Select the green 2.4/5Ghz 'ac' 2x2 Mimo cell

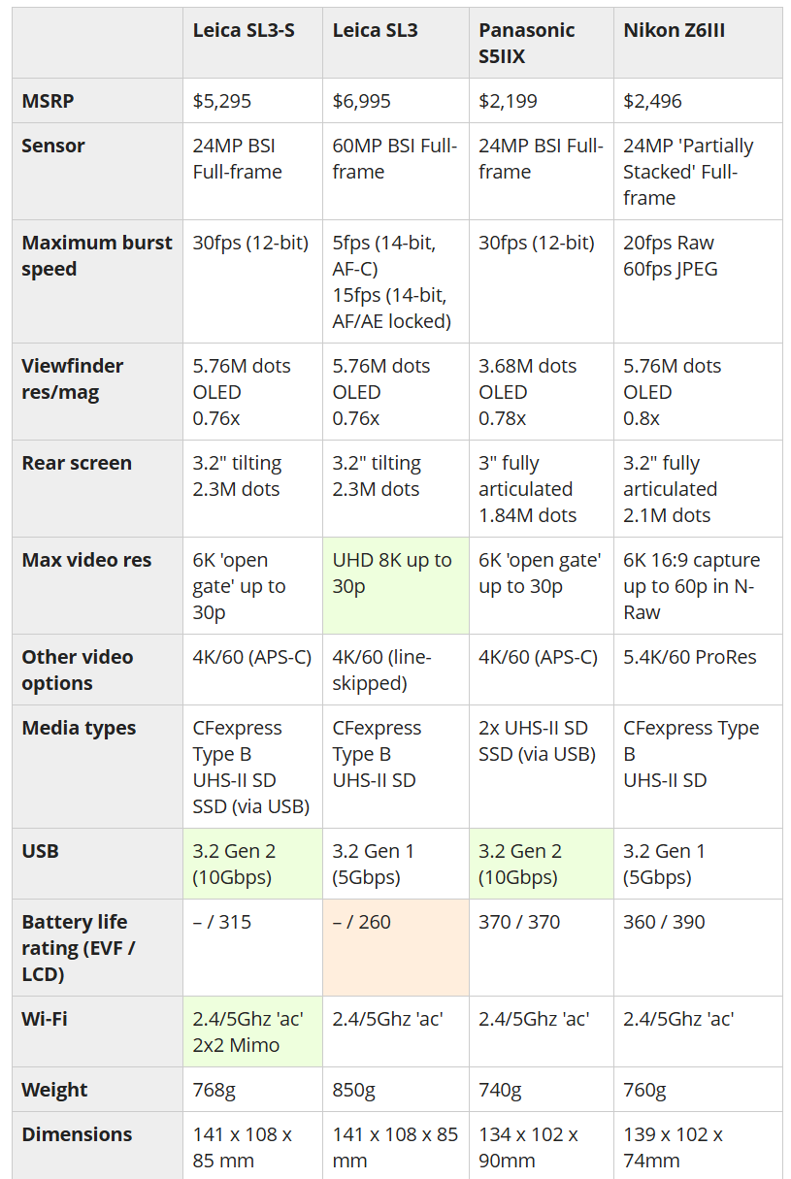pos(252,1032)
